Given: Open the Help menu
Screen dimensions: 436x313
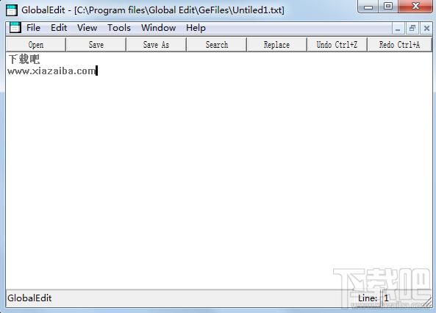Looking at the screenshot, I should pos(196,28).
